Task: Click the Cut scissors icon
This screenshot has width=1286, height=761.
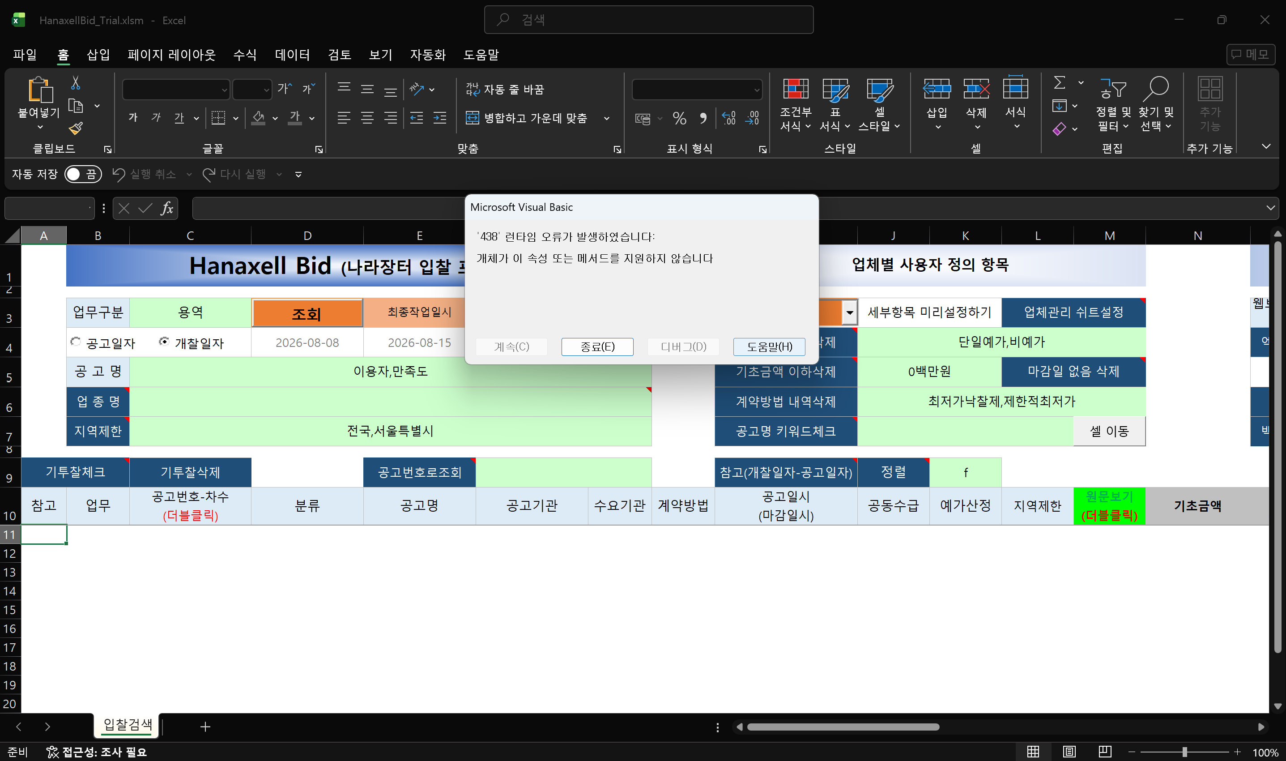Action: [x=75, y=83]
